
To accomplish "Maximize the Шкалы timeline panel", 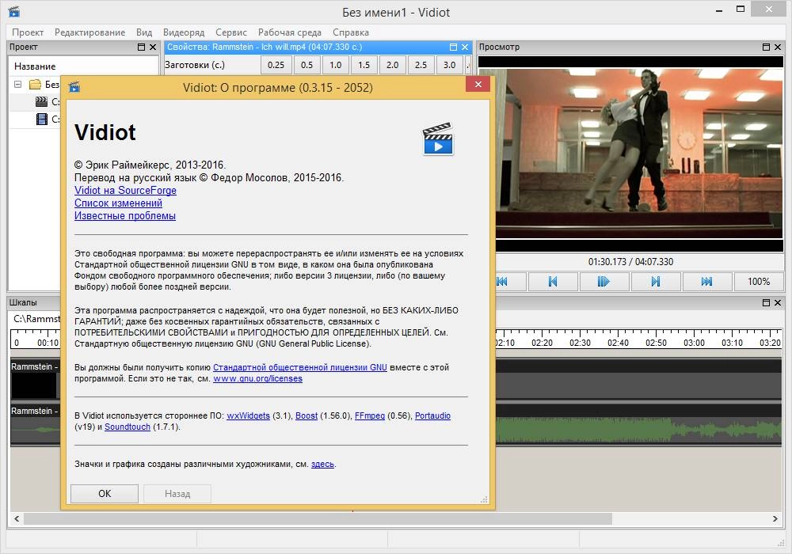I will coord(766,303).
